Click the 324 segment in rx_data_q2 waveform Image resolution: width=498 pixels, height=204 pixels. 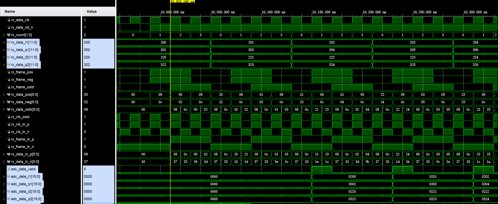(x=332, y=65)
